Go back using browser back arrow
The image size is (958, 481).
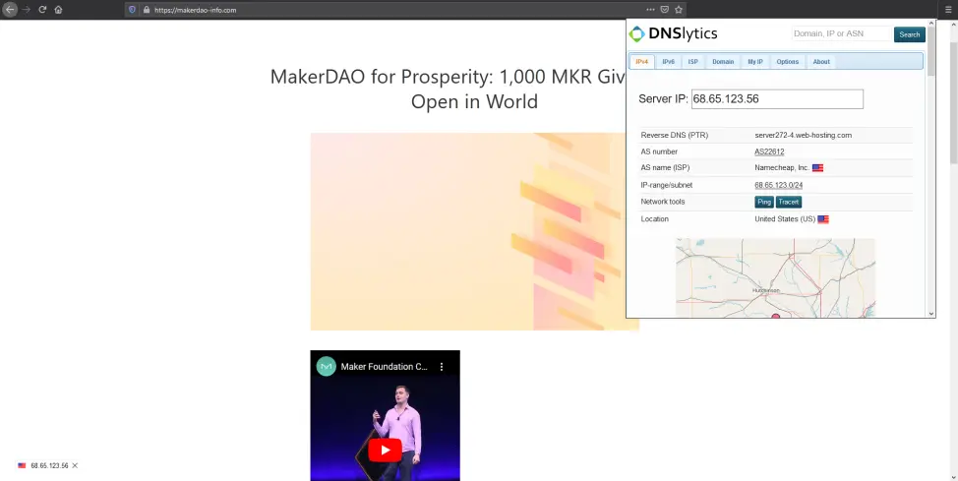[x=10, y=10]
